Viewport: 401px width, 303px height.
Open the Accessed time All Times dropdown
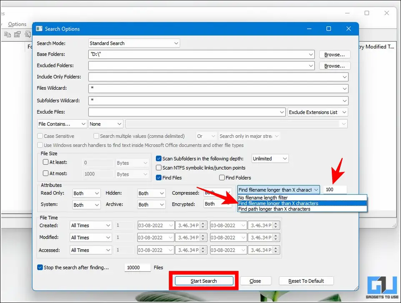point(91,250)
